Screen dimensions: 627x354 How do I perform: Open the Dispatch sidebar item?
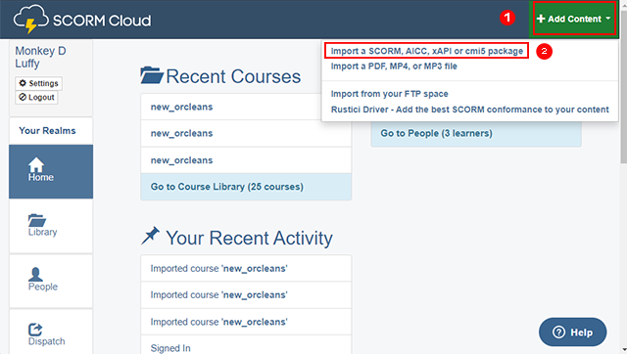tap(51, 332)
